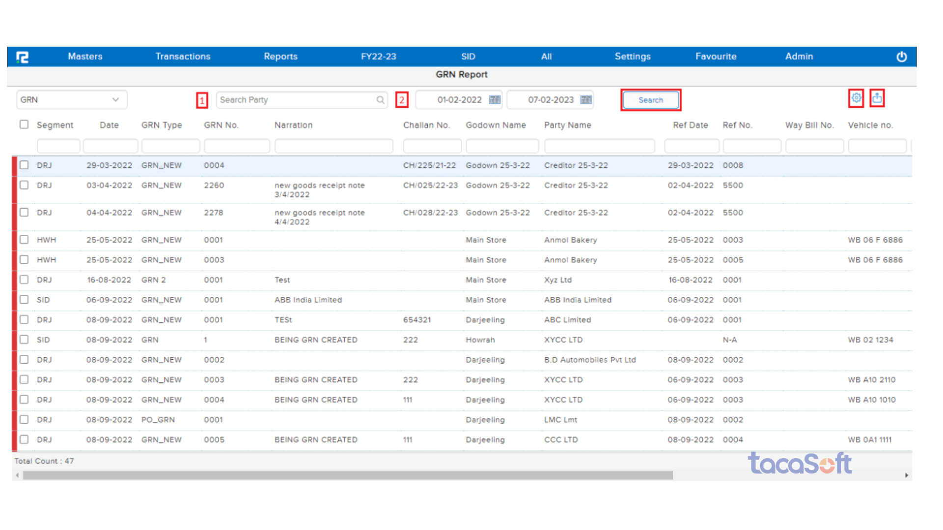
Task: Click the Narration column filter box
Action: click(333, 146)
